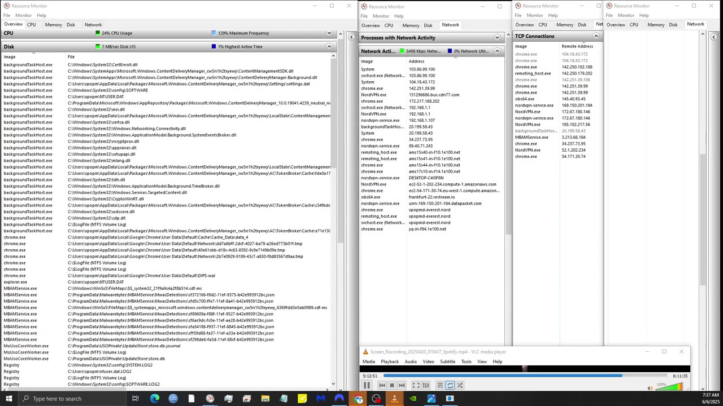Open VLC extended settings equalizer icon
The height and width of the screenshot is (406, 723).
(x=426, y=386)
